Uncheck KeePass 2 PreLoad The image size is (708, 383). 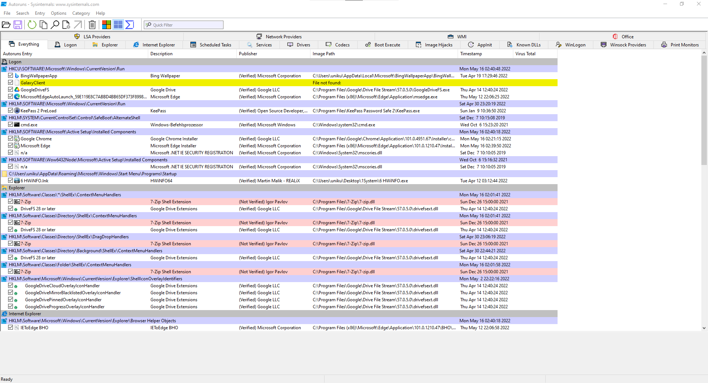[11, 110]
